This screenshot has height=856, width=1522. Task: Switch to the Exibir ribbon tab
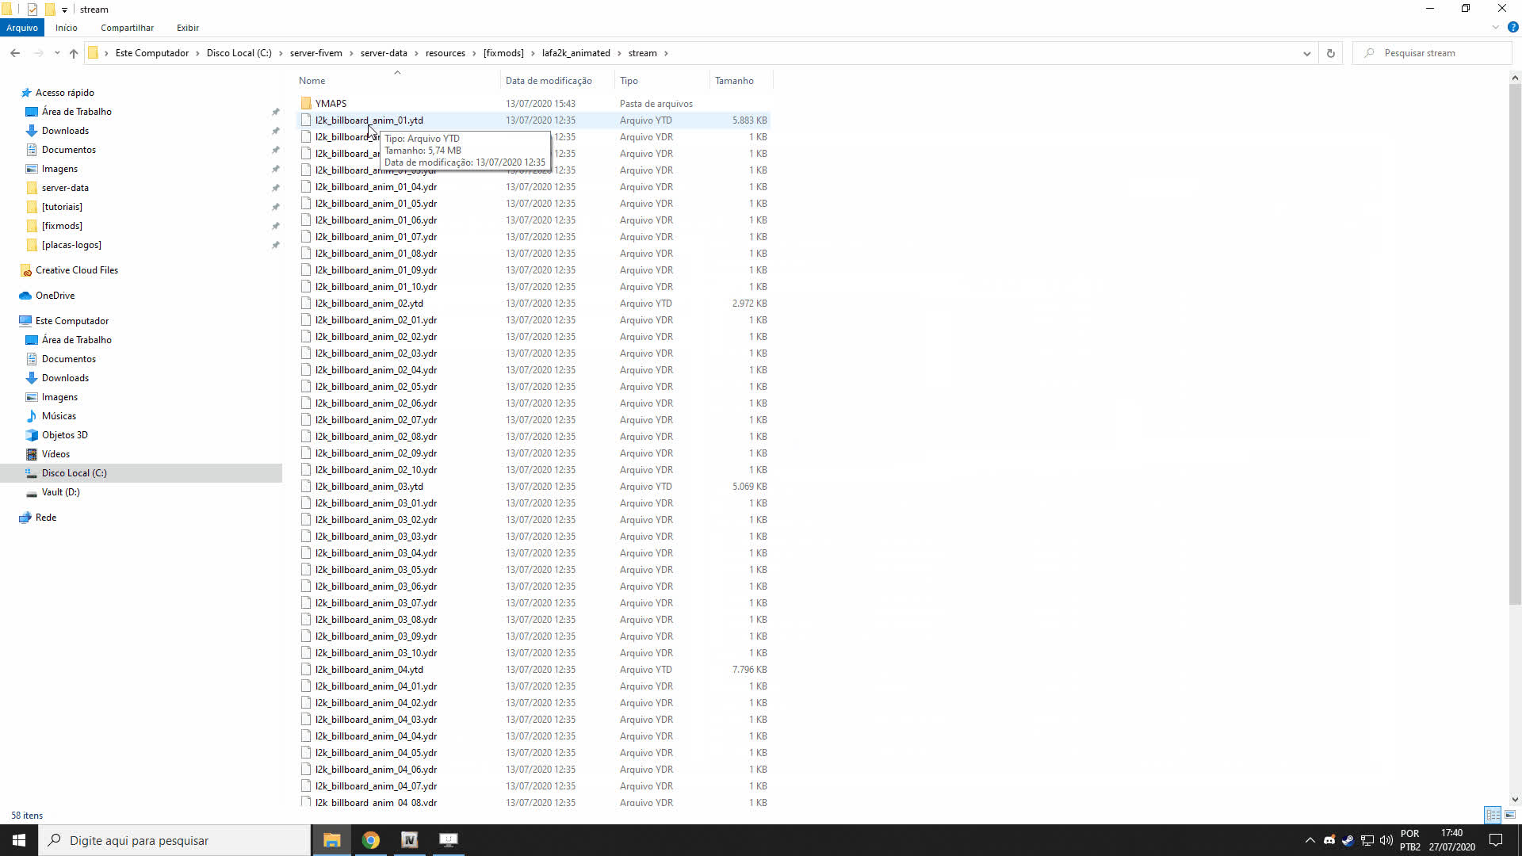188,28
